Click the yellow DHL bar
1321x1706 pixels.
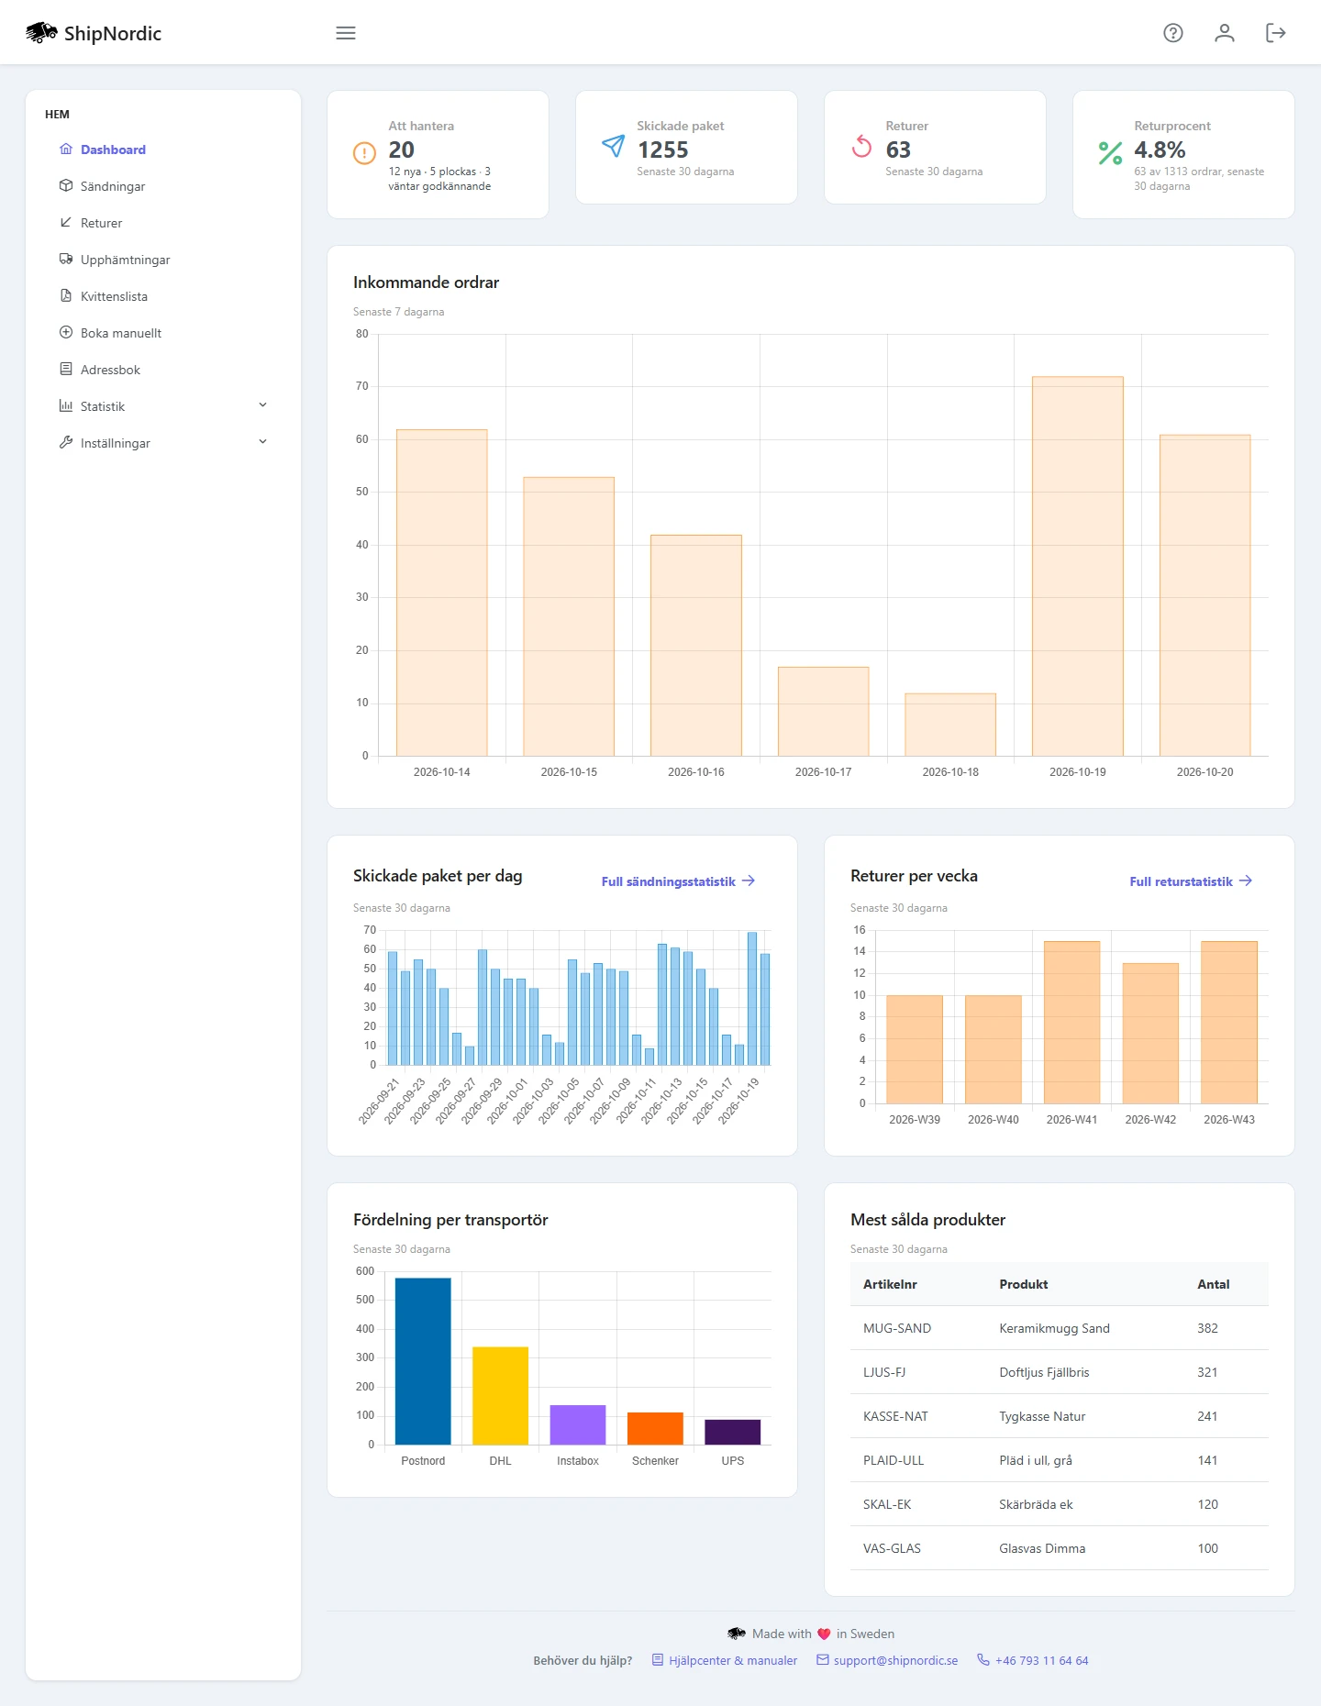pyautogui.click(x=500, y=1396)
